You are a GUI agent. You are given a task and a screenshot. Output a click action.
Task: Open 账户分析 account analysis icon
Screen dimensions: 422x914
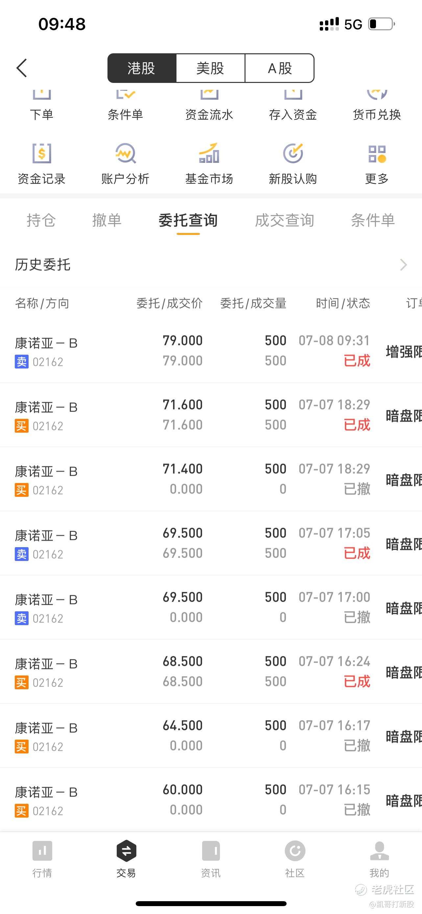coord(126,154)
